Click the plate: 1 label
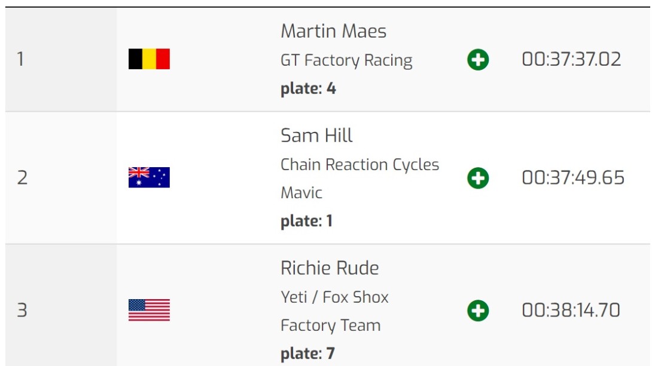Screen dimensions: 652x366 306,221
